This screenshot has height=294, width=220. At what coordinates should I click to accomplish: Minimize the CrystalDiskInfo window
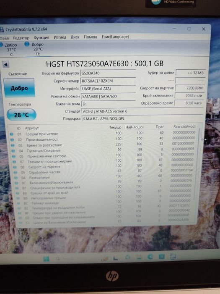[174, 29]
